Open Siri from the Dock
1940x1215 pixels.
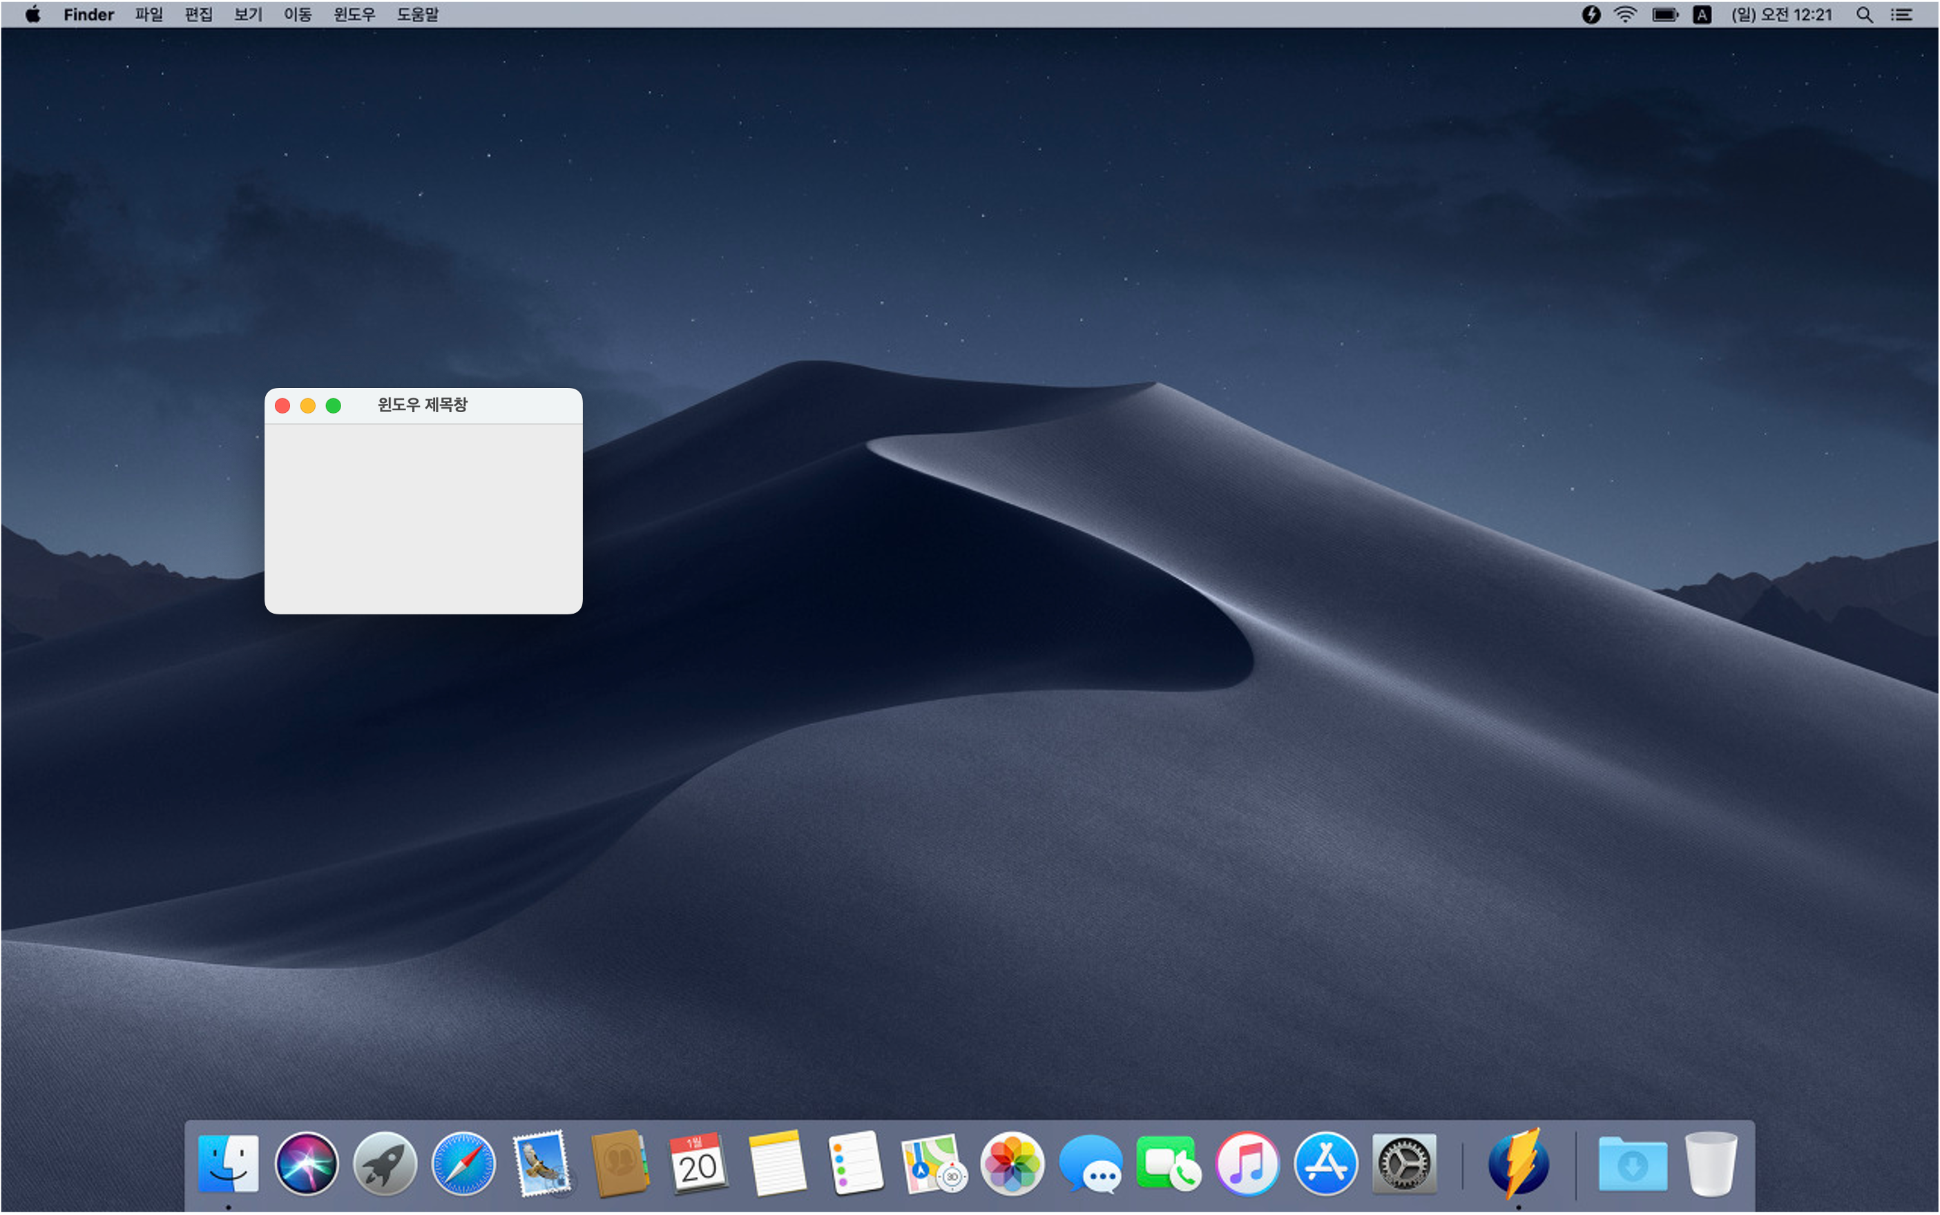(x=307, y=1164)
